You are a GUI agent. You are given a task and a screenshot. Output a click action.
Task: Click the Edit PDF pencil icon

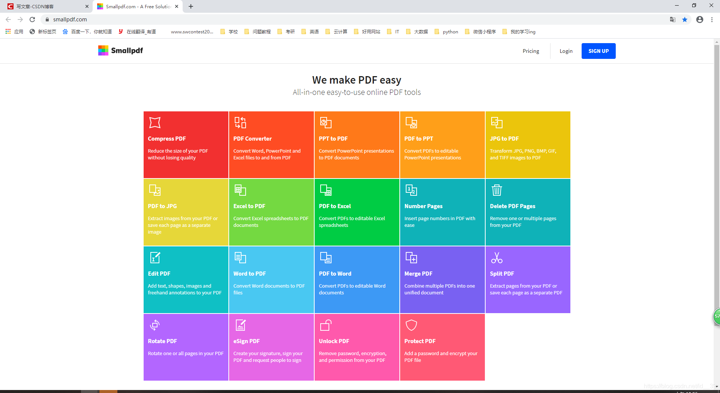(155, 258)
